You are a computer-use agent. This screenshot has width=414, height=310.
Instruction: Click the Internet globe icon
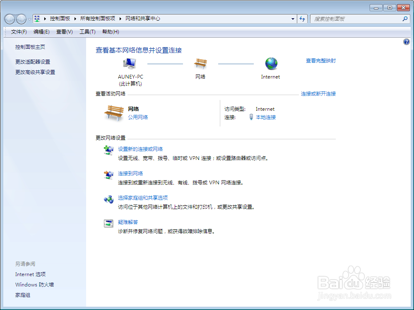point(270,63)
